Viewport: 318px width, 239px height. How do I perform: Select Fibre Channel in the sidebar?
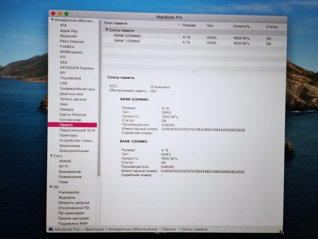point(72,41)
